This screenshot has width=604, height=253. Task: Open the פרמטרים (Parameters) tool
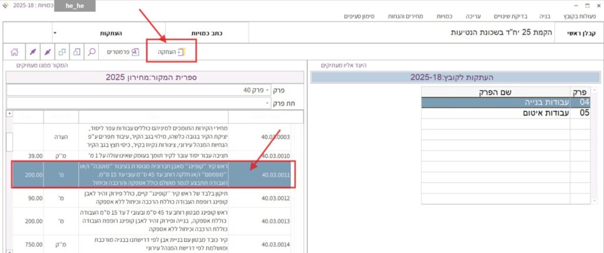point(122,52)
